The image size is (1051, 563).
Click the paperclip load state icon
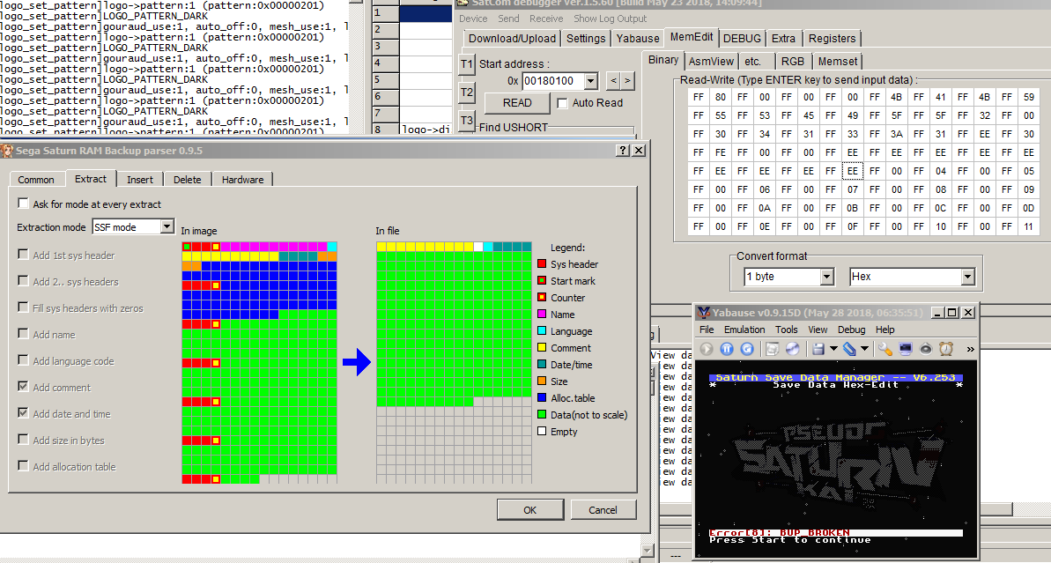[x=849, y=349]
